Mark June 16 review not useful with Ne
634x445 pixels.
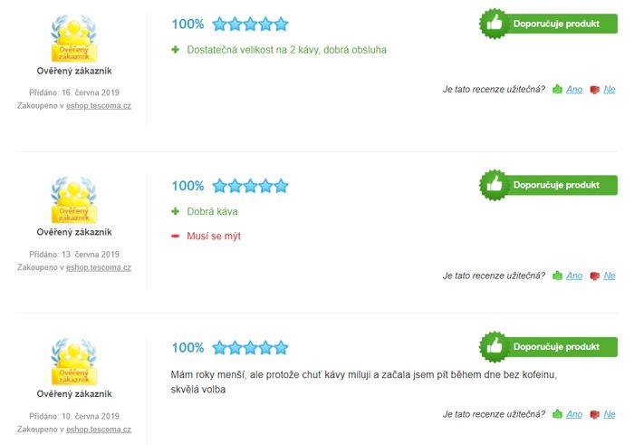(610, 90)
